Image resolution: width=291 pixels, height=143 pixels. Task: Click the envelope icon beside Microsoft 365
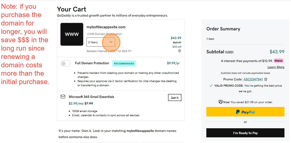[x=63, y=97]
